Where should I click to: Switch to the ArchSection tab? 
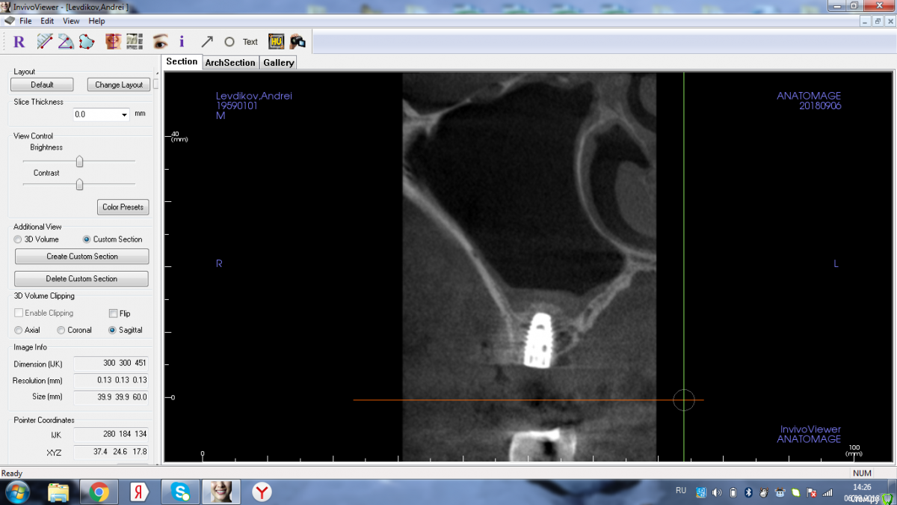tap(229, 63)
